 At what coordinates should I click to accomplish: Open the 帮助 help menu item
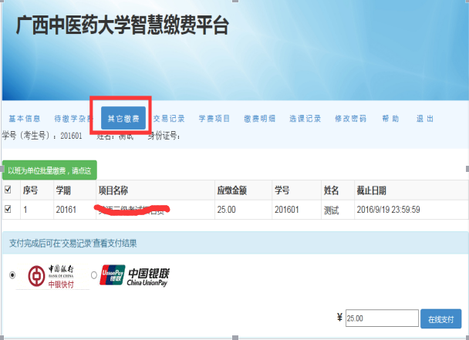click(x=390, y=119)
